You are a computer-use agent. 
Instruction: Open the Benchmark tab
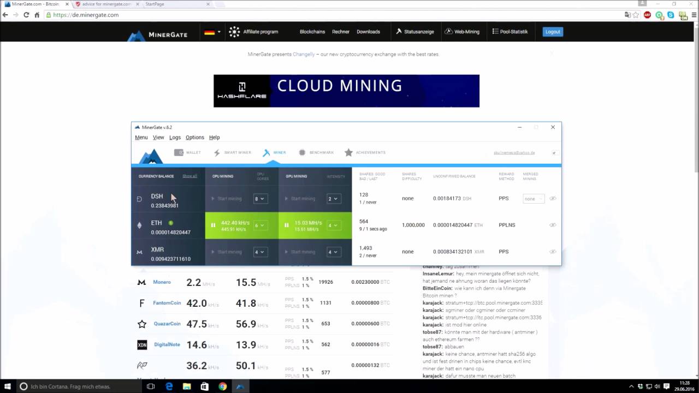pos(316,153)
